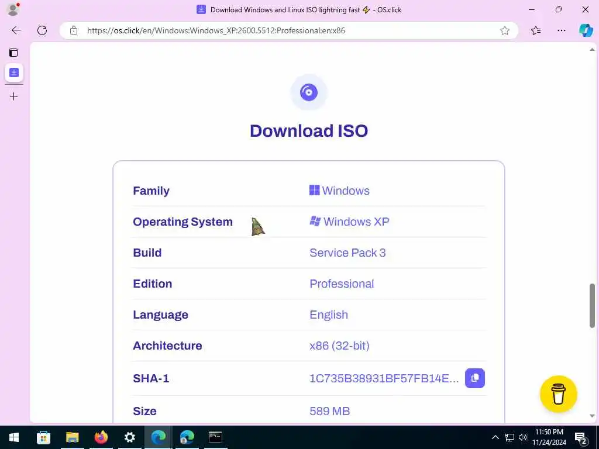
Task: Switch to the active Edge taskbar window
Action: tap(158, 437)
